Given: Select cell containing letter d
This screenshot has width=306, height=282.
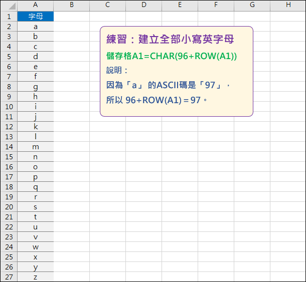Looking at the screenshot, I should (35, 57).
